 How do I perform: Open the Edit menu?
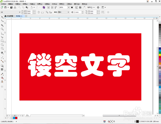click(x=11, y=4)
